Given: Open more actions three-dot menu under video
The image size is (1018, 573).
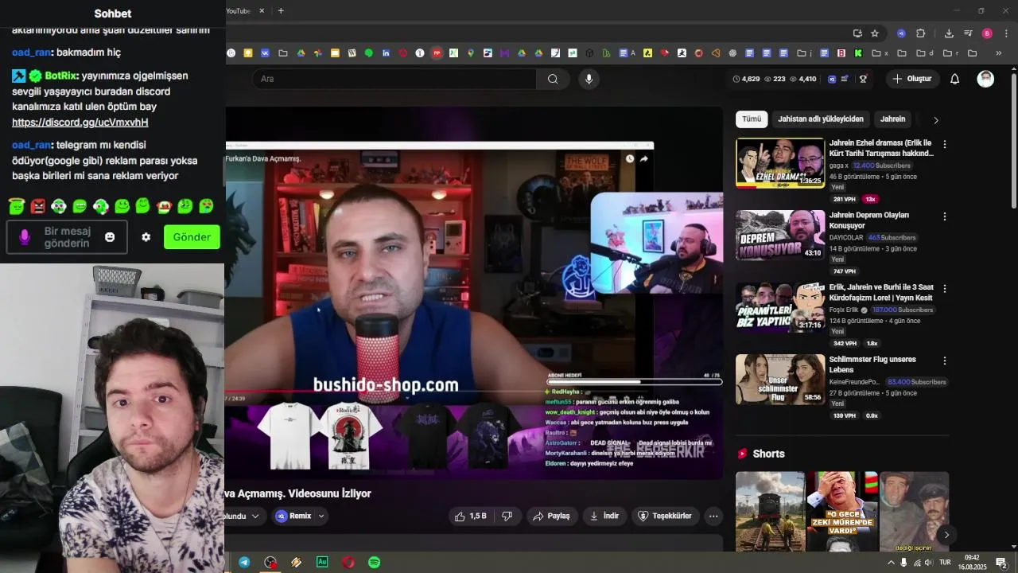Looking at the screenshot, I should click(713, 516).
